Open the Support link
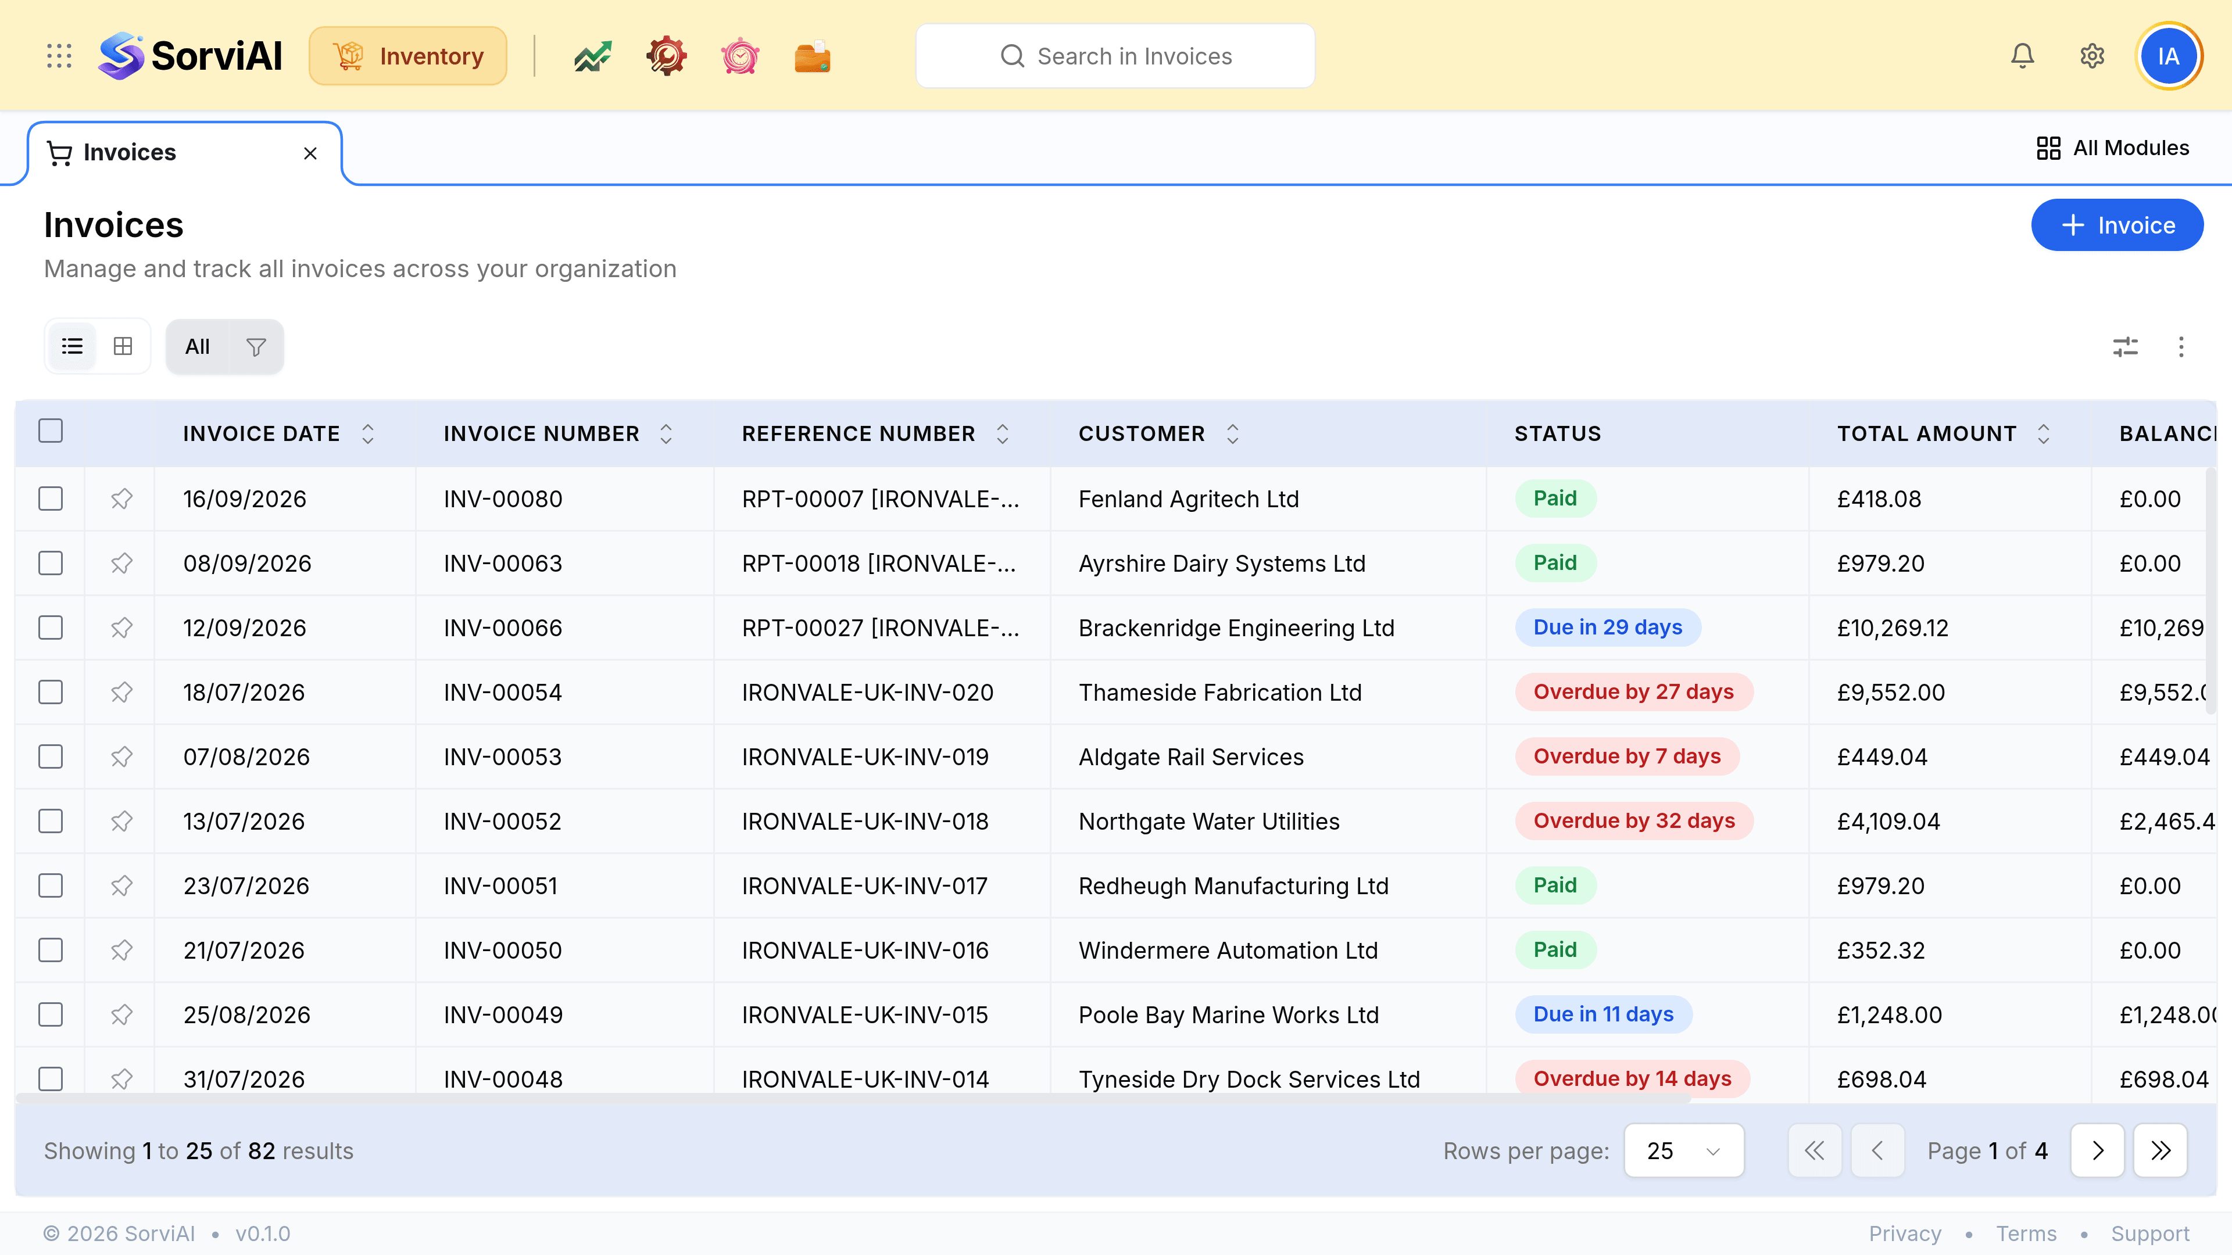This screenshot has width=2232, height=1255. tap(2149, 1234)
